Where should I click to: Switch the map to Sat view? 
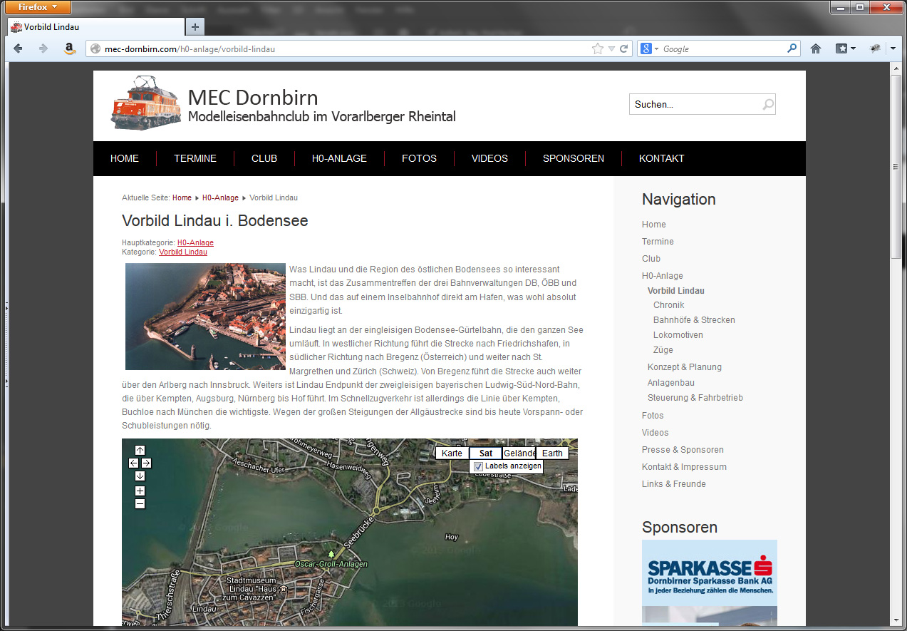pos(486,453)
